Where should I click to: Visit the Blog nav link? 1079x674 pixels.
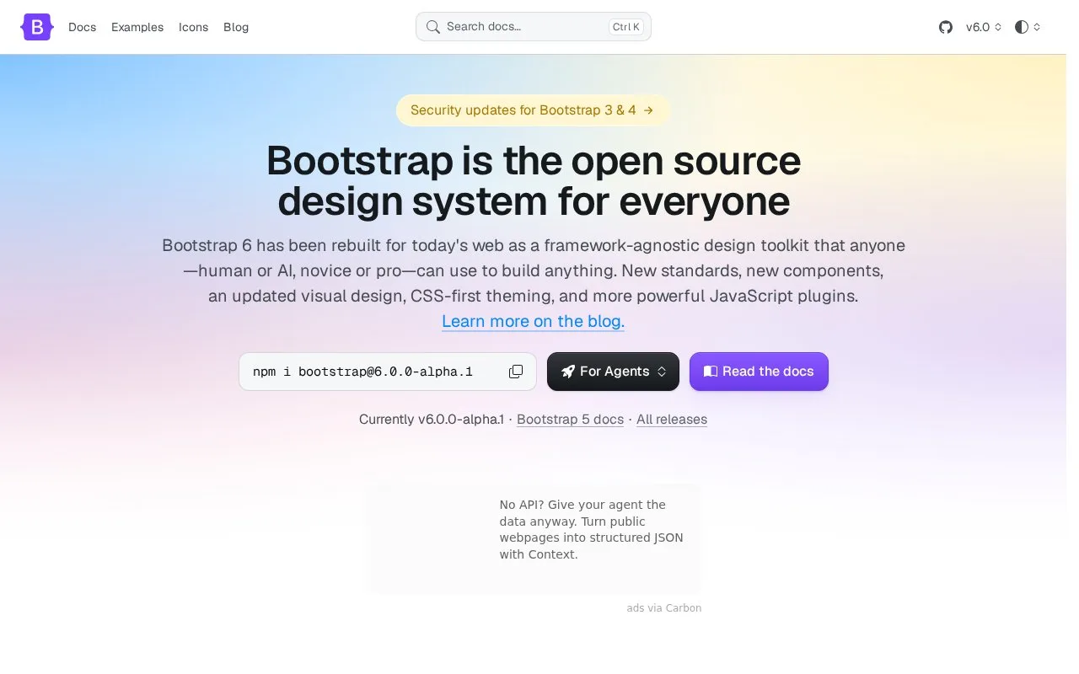(236, 27)
